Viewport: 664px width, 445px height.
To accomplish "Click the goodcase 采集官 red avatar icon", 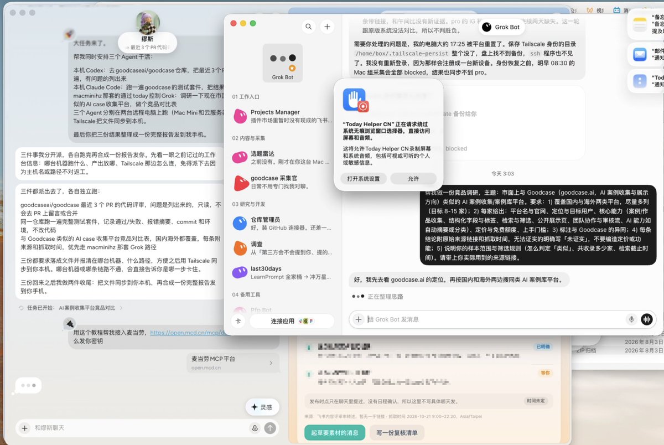I will pos(241,183).
